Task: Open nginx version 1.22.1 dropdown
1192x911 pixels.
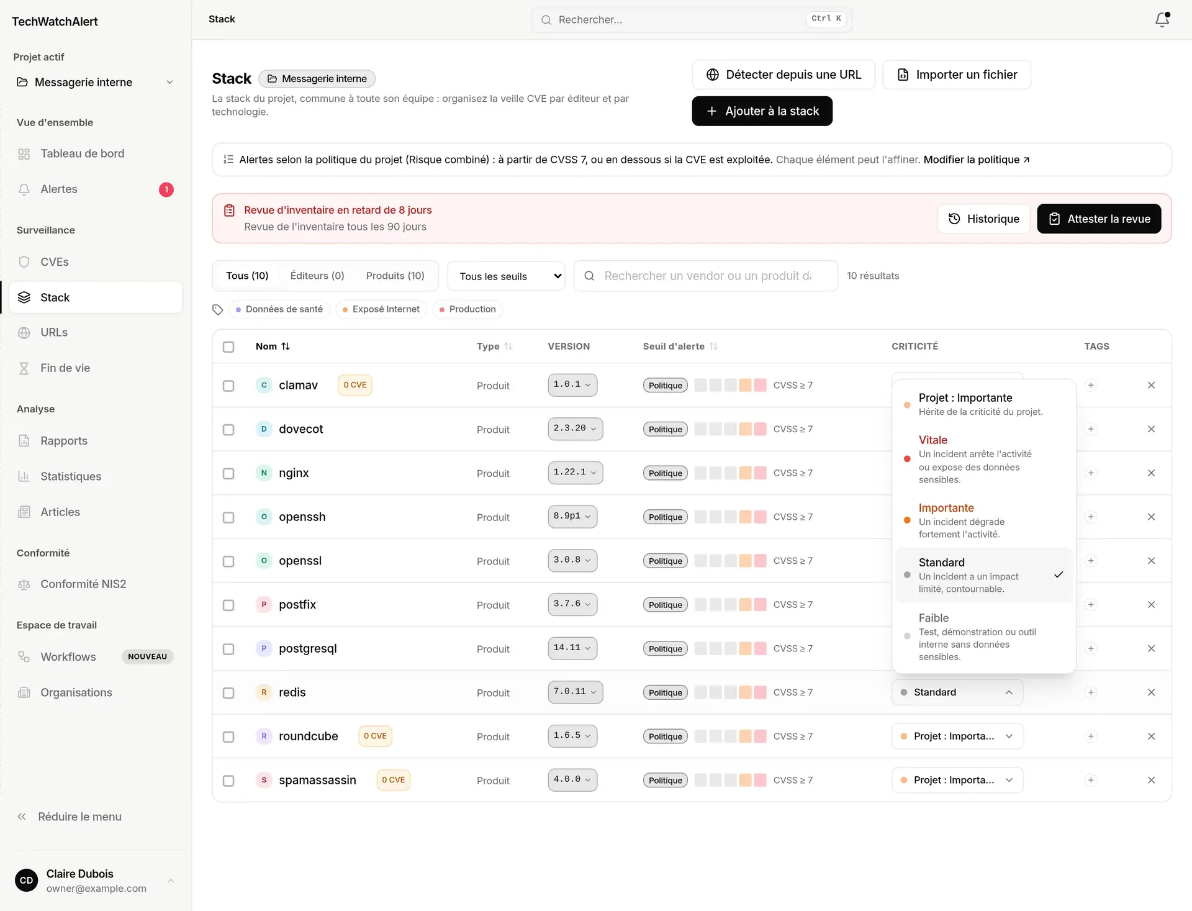Action: pos(575,473)
